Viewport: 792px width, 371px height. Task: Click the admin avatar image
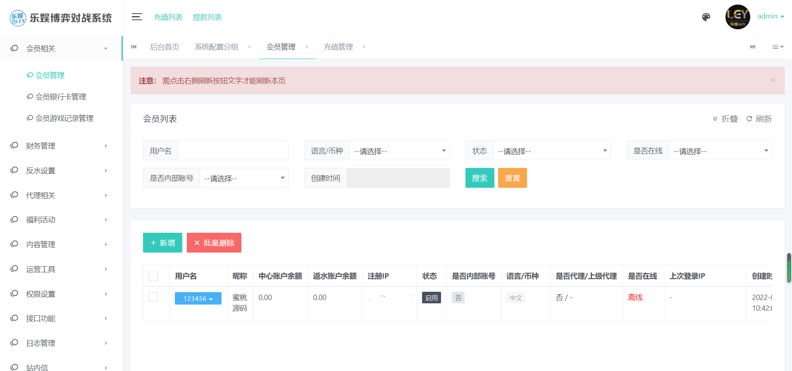(737, 17)
